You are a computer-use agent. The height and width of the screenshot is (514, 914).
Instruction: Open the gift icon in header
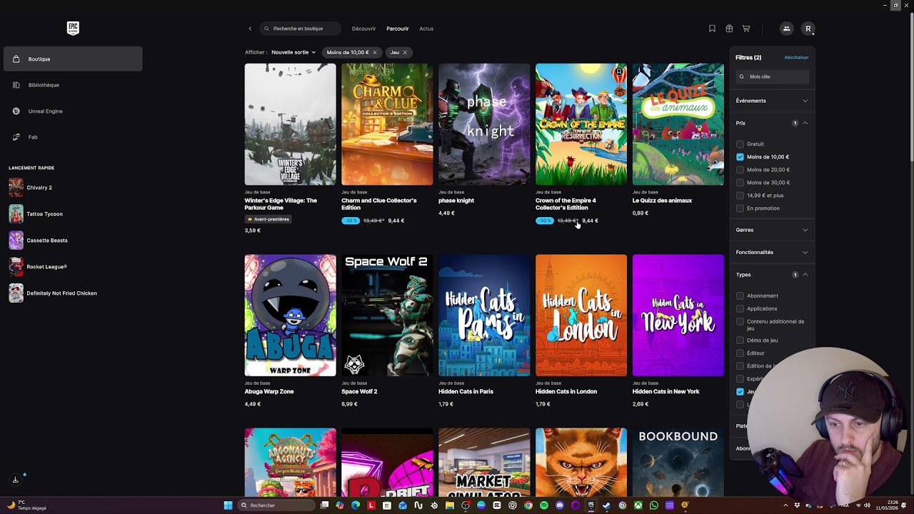coord(729,29)
